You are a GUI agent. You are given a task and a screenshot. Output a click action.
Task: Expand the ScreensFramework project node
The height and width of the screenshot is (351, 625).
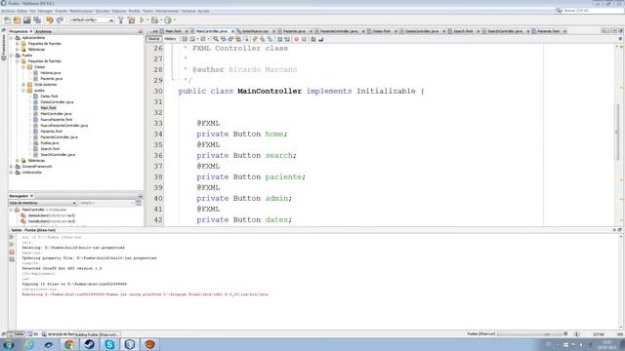[x=12, y=167]
